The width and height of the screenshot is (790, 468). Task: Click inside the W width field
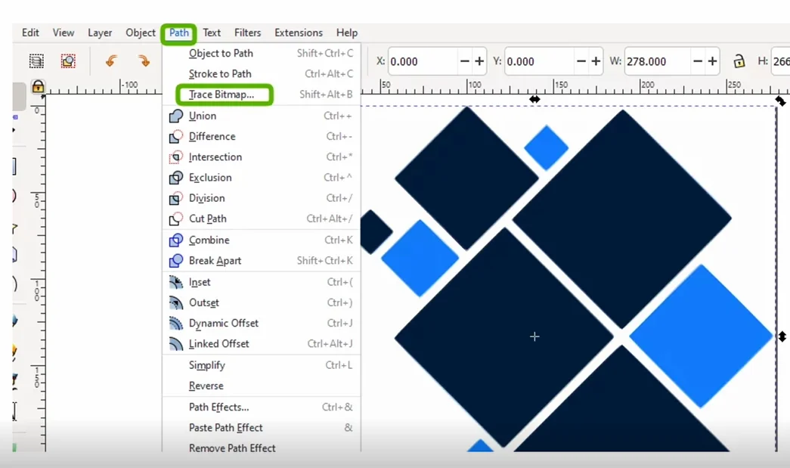point(658,61)
